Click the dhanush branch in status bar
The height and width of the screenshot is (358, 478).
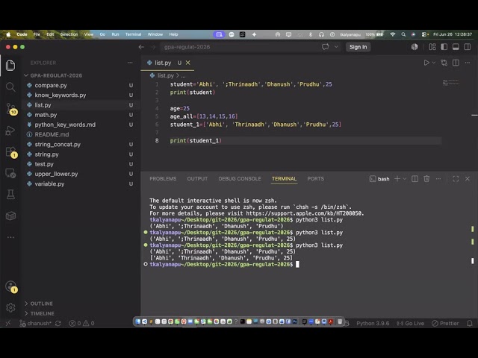coord(35,323)
